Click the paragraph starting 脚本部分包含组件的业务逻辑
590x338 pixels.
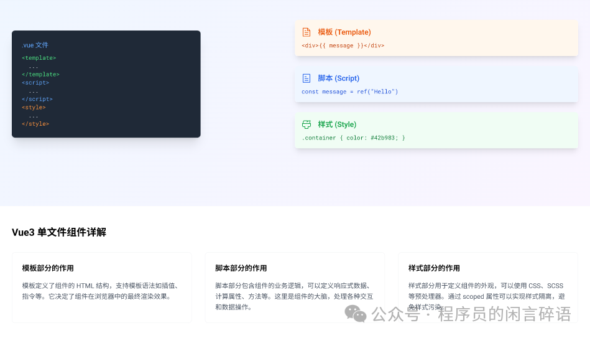294,296
